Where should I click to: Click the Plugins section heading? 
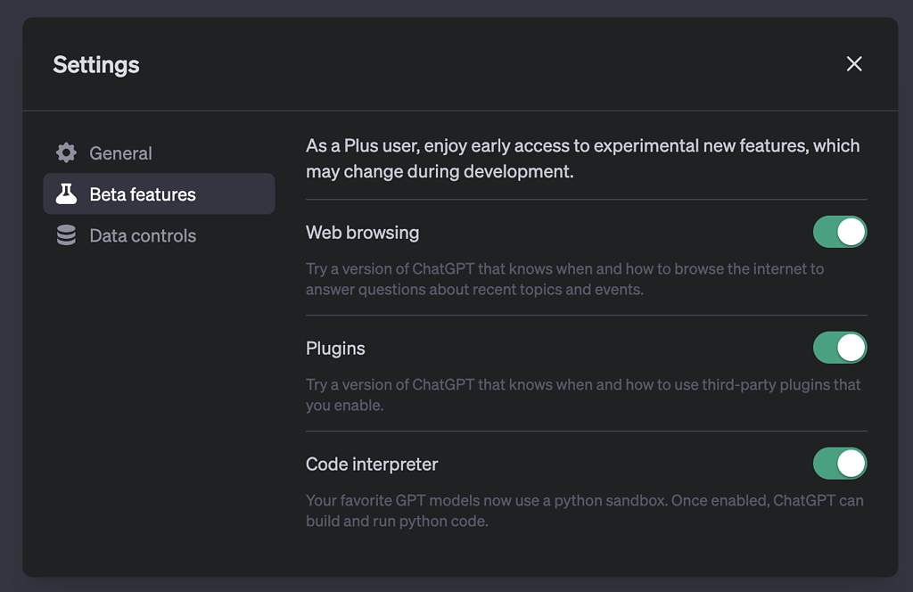coord(335,348)
